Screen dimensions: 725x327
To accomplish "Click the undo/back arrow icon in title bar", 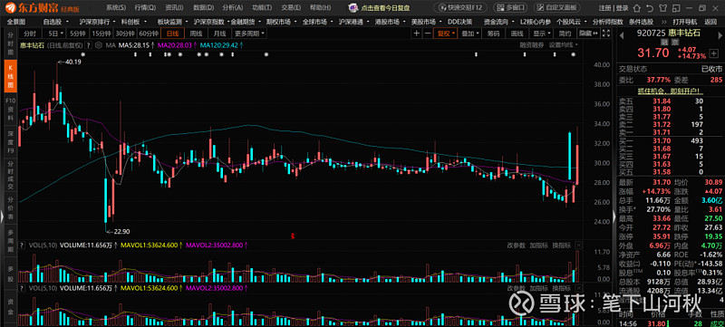I will 650,8.
